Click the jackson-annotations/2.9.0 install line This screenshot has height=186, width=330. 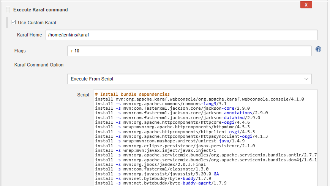point(182,113)
